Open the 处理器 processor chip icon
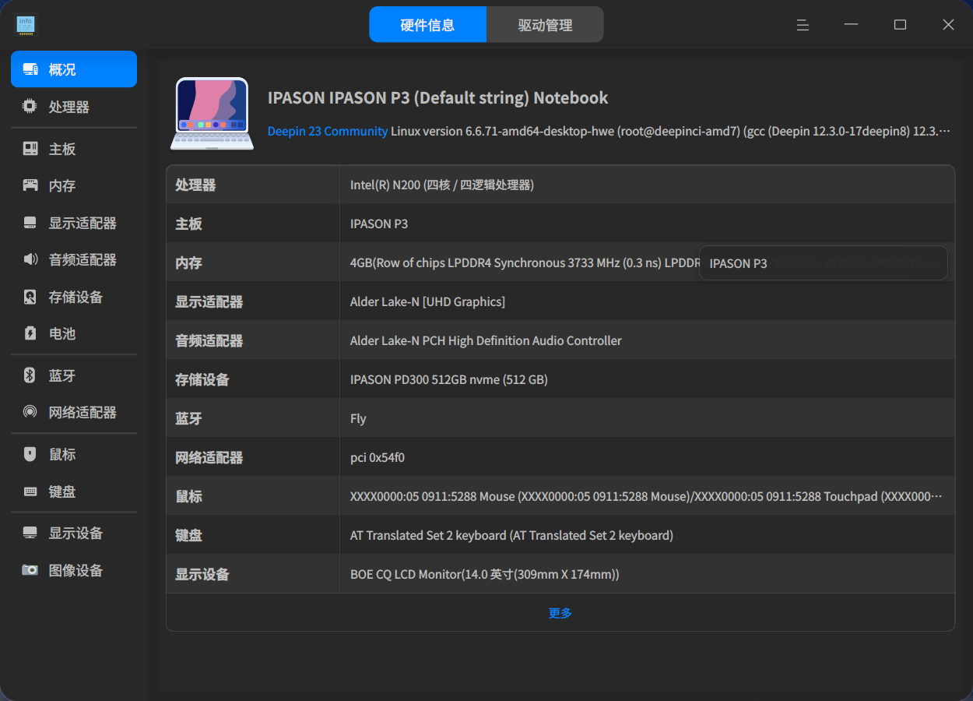Screen dimensions: 973x701 pyautogui.click(x=30, y=107)
